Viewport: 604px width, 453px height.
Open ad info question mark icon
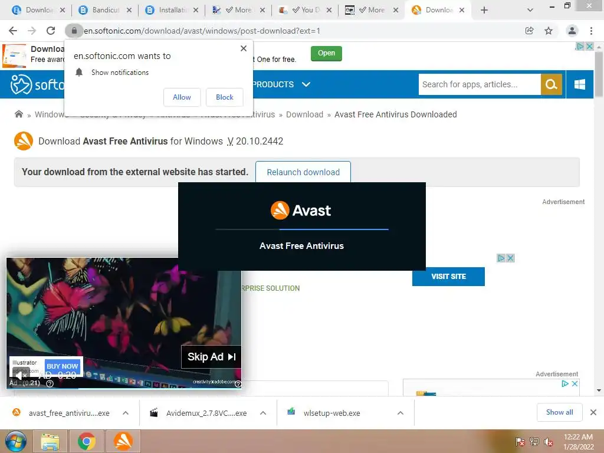point(50,383)
